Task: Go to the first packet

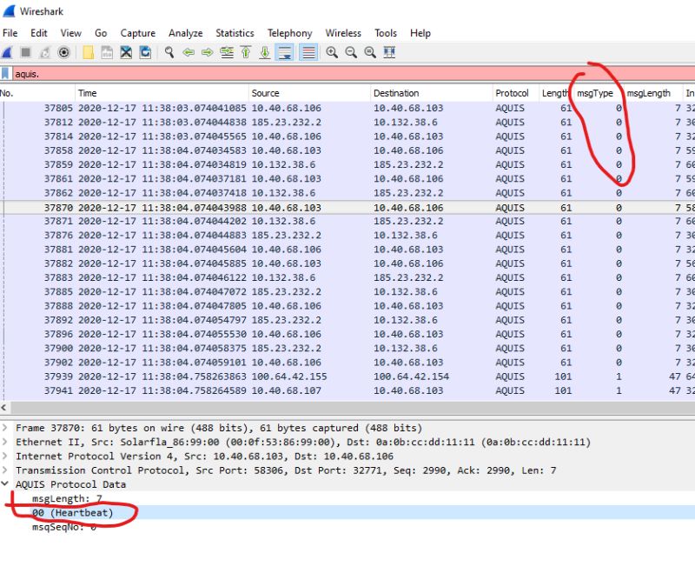Action: [x=246, y=52]
